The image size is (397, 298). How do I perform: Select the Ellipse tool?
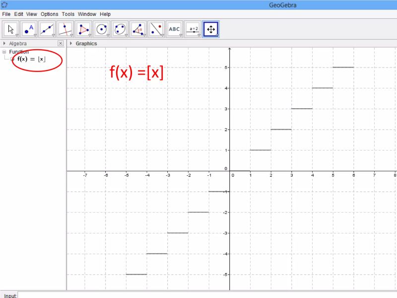[121, 28]
